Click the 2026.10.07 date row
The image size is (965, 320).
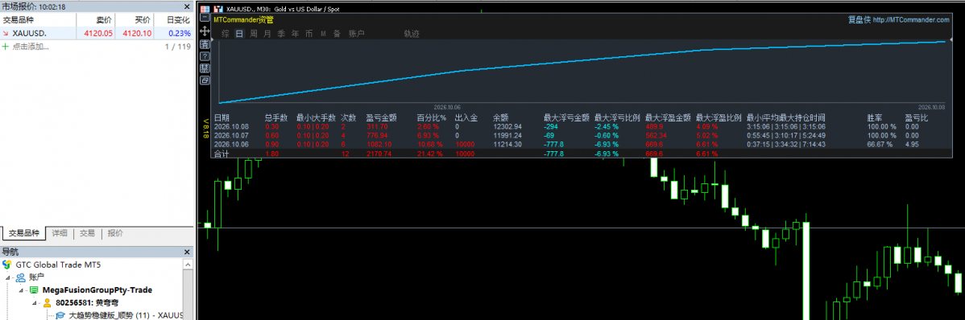coord(231,135)
